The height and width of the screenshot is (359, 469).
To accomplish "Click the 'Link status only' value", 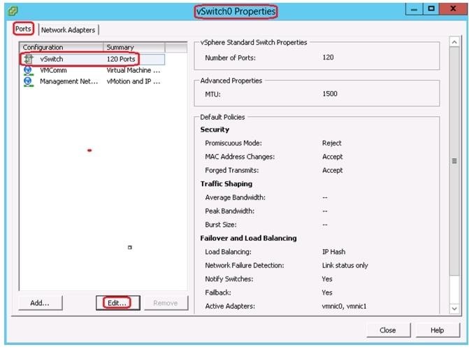I will coord(345,265).
